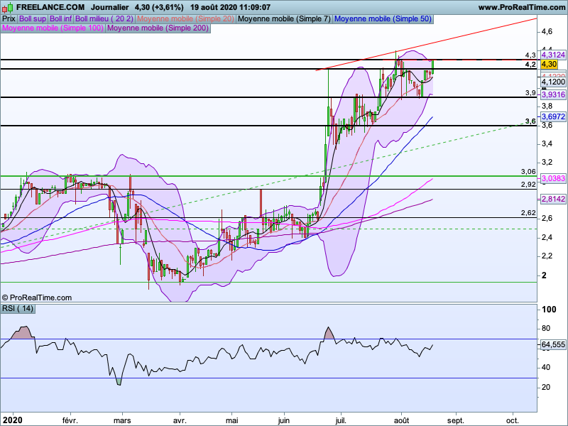Click the RSI 20 axis label

546,387
